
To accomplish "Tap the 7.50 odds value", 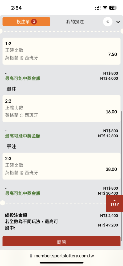I will pos(112,54).
